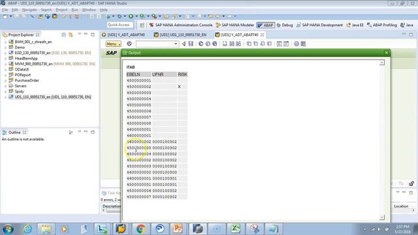Image resolution: width=418 pixels, height=235 pixels.
Task: Click the SAP GUI Customize Layout icon
Action: coord(303,44)
